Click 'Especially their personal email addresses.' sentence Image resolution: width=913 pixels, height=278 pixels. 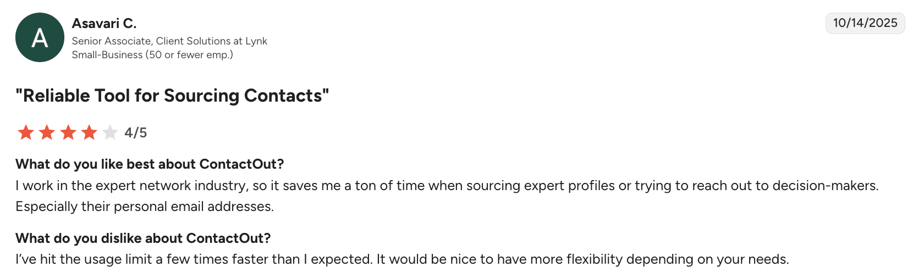coord(145,207)
